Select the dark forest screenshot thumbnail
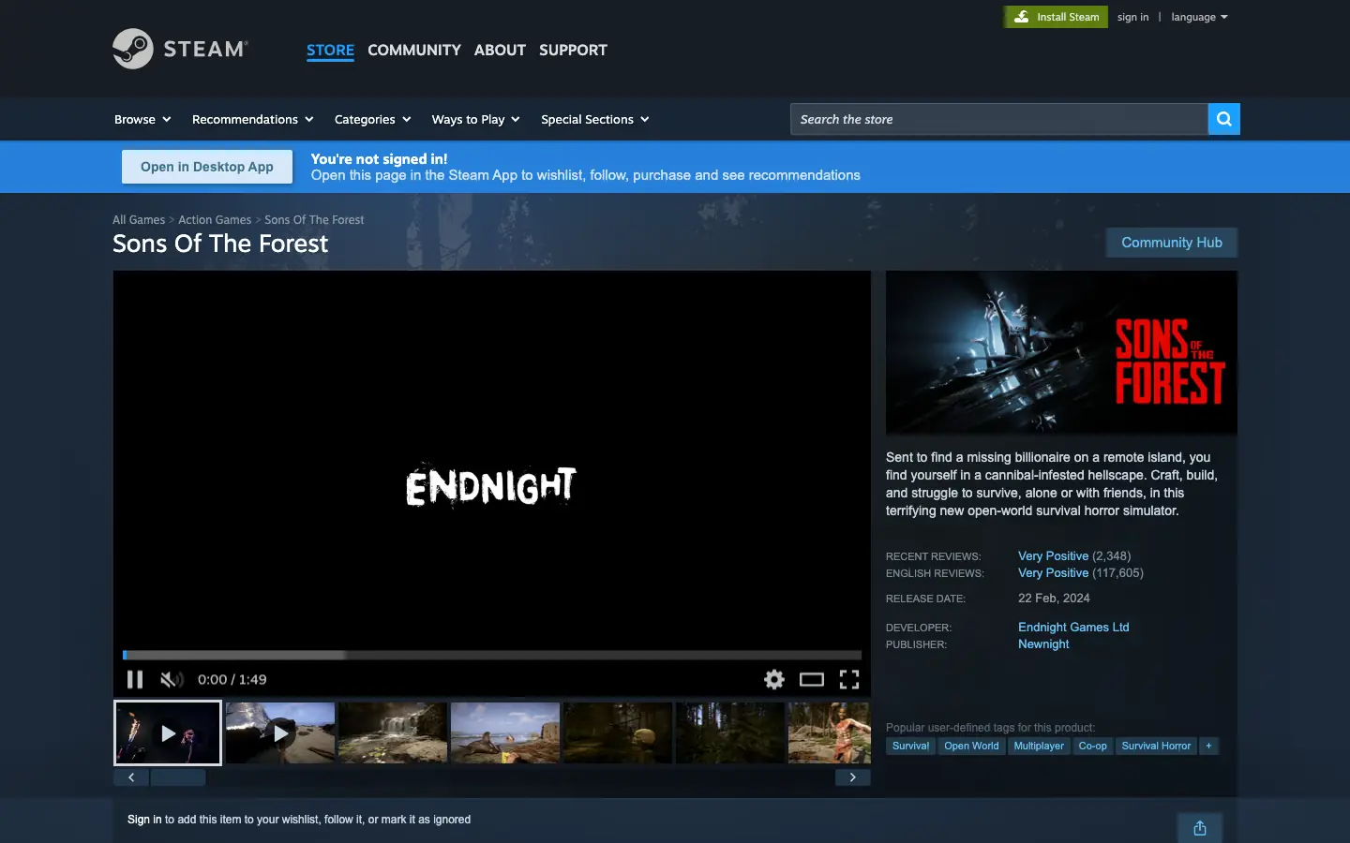This screenshot has width=1350, height=843. point(730,733)
